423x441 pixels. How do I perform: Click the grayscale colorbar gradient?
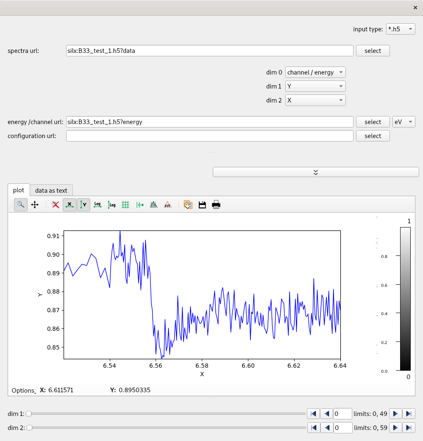[x=405, y=299]
